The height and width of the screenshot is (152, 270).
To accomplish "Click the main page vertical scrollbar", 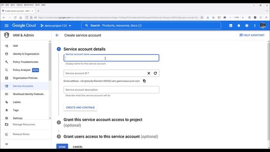I will [268, 91].
